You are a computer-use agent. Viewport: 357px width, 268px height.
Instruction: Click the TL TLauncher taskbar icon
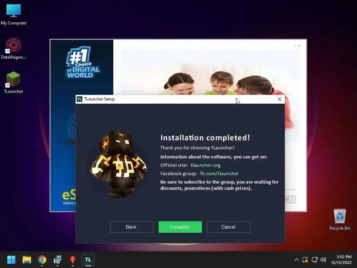click(88, 260)
